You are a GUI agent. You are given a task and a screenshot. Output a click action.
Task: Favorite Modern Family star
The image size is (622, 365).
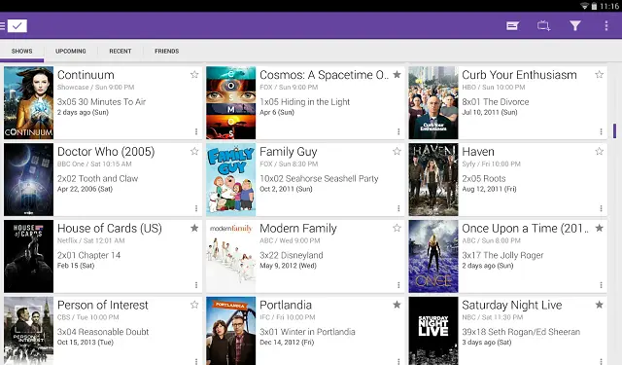(397, 228)
